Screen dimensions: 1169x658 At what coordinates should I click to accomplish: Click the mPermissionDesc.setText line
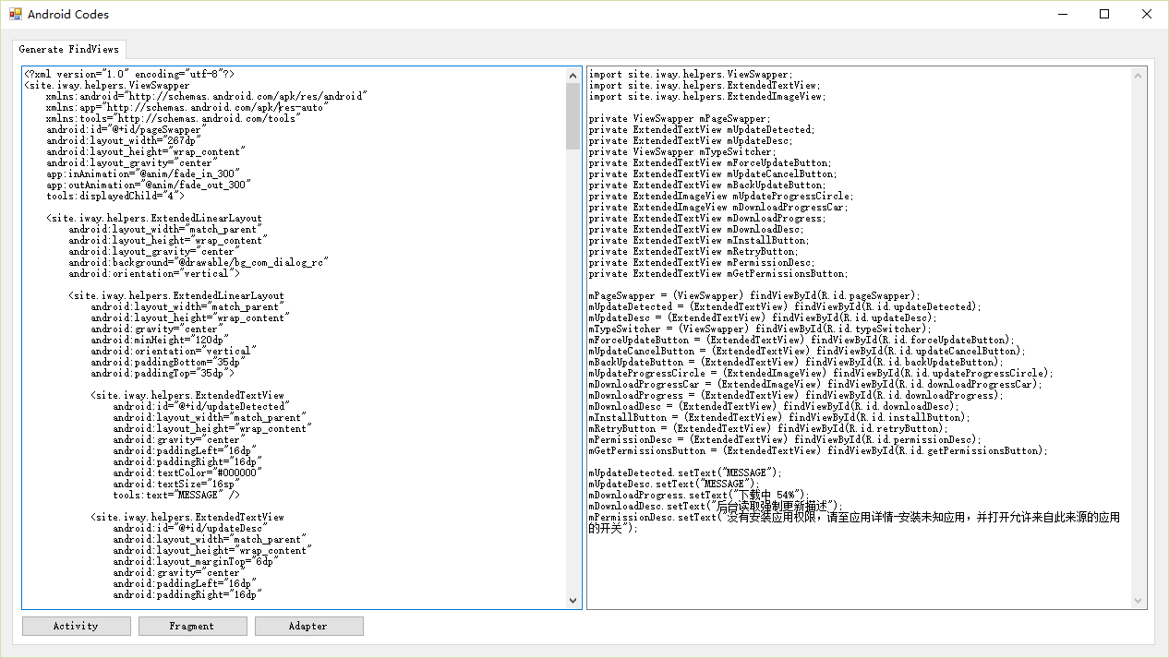tap(854, 522)
